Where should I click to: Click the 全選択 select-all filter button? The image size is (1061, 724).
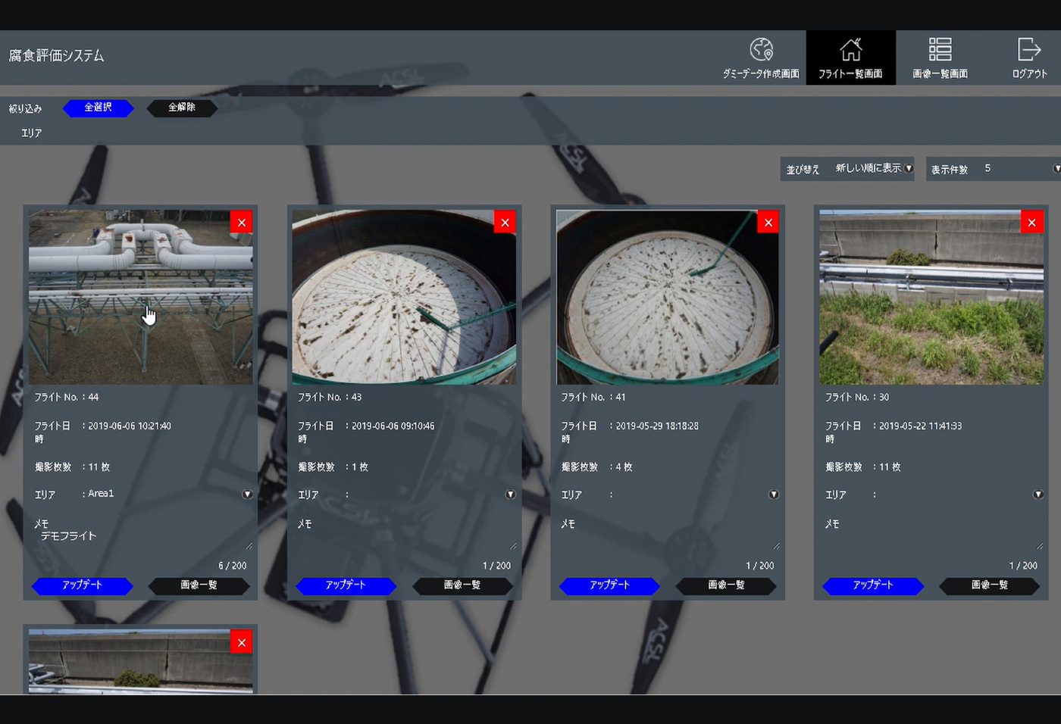click(99, 108)
